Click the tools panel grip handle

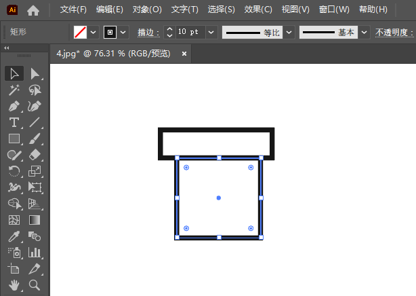[x=24, y=56]
